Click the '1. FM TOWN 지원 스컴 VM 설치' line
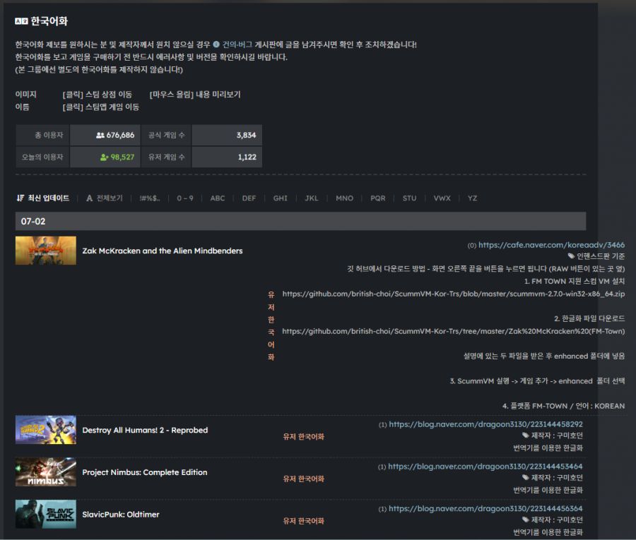Viewport: 636px width, 540px height. (575, 281)
